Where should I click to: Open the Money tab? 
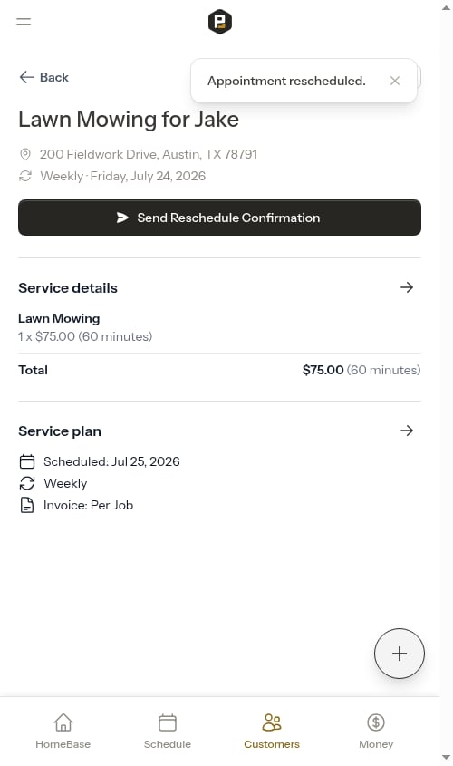[376, 731]
